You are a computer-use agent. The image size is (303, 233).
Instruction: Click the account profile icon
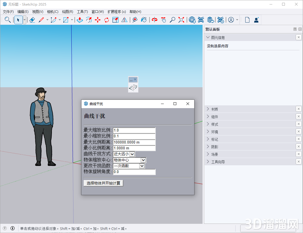tap(231, 20)
